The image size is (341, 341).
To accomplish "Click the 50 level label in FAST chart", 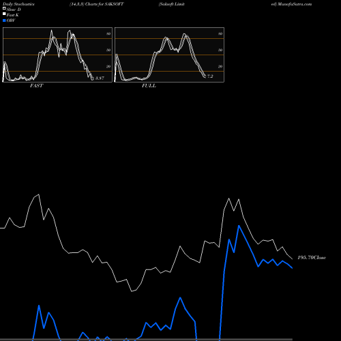I will 108,50.
